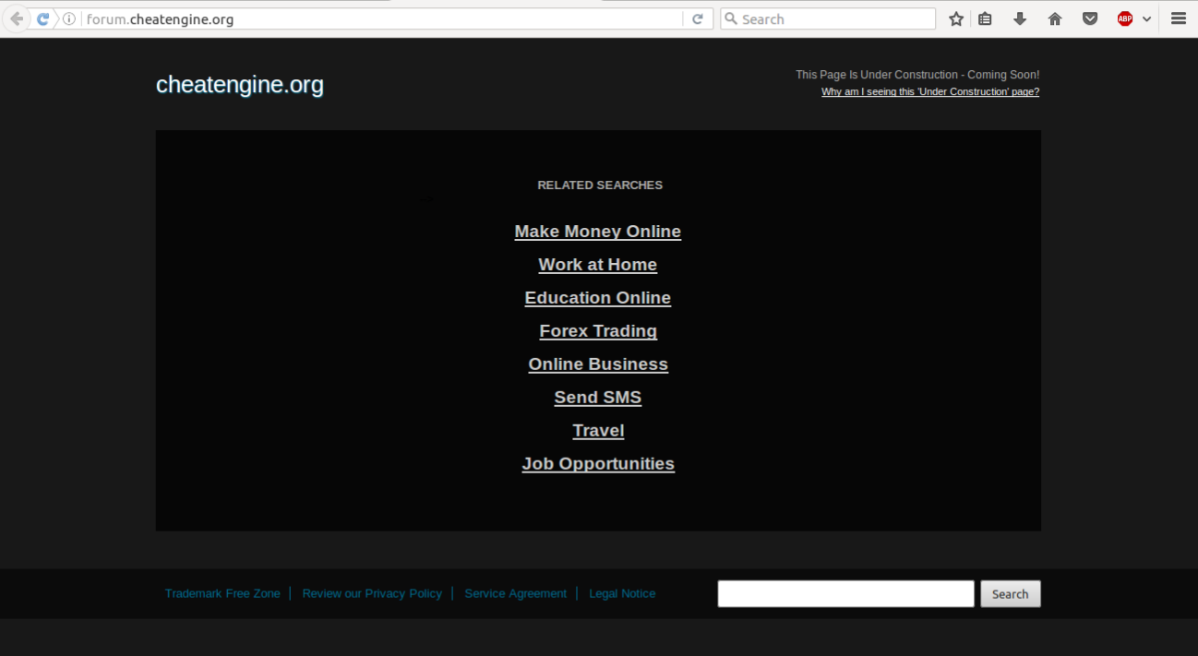Visit the Online Business link

[x=598, y=364]
